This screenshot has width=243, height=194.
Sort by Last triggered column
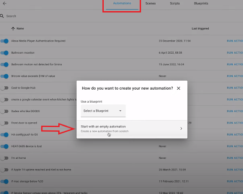[200, 29]
